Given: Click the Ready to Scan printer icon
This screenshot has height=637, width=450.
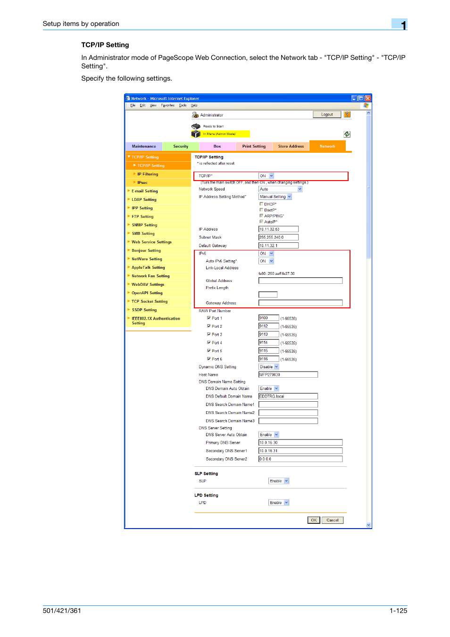Looking at the screenshot, I should pyautogui.click(x=196, y=126).
